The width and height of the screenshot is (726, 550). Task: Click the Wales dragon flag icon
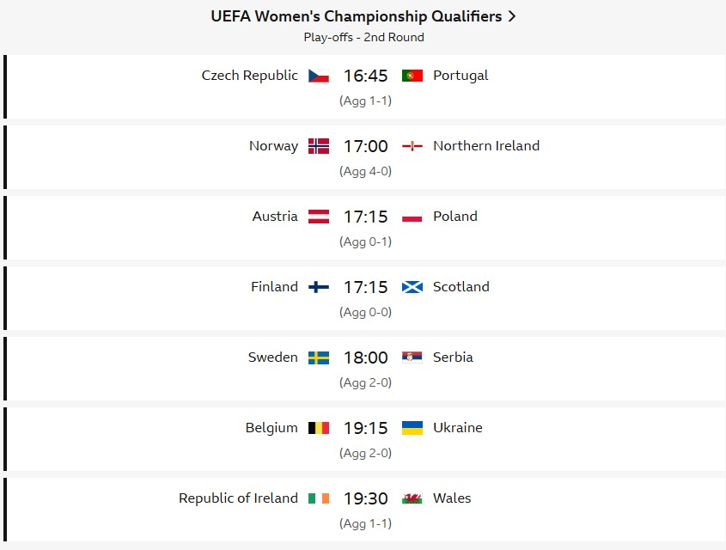pyautogui.click(x=412, y=498)
